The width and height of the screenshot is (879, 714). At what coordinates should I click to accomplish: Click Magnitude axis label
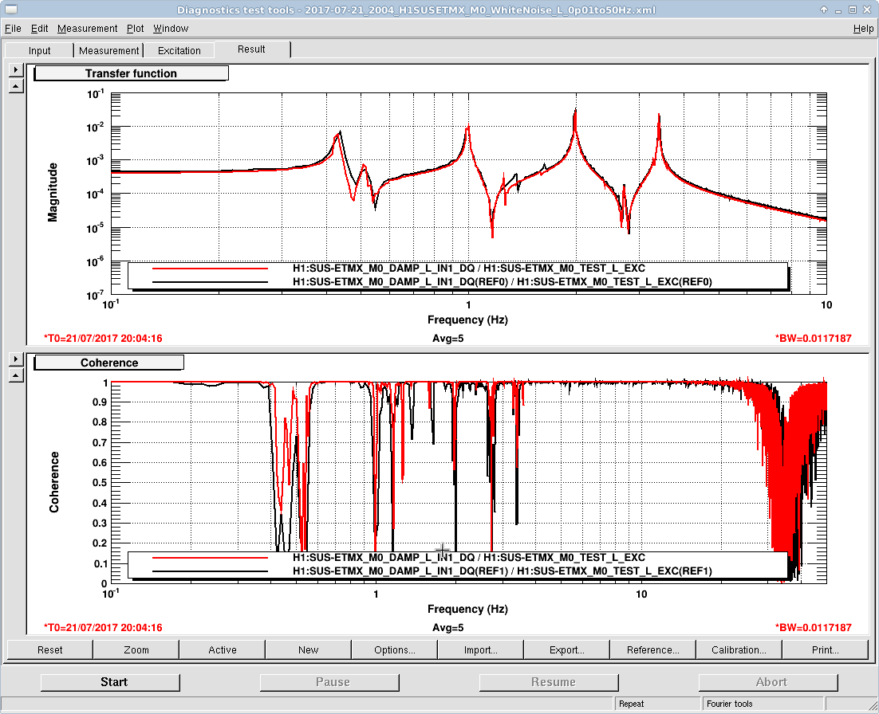point(53,193)
